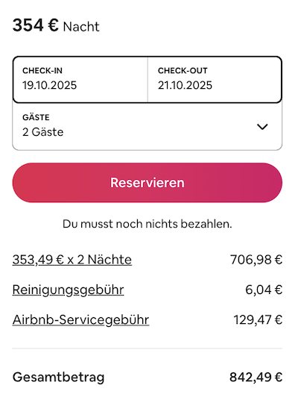The image size is (298, 400).
Task: Click the 842,49 € total amount
Action: coord(256,377)
